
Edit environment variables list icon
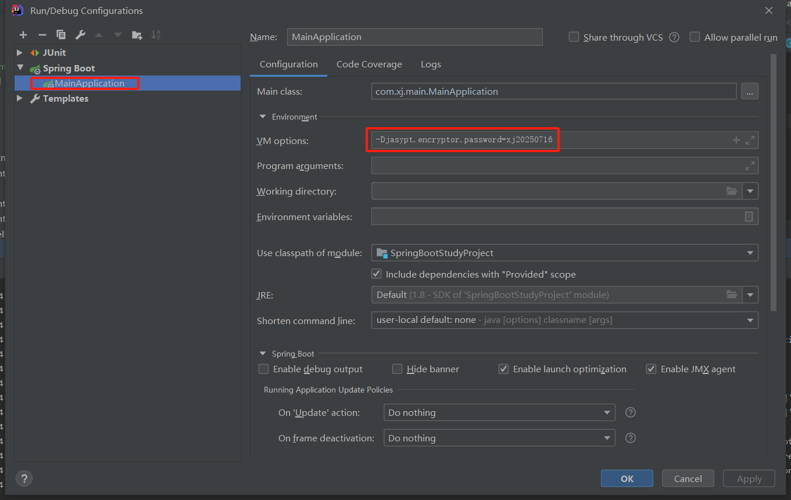(x=749, y=217)
